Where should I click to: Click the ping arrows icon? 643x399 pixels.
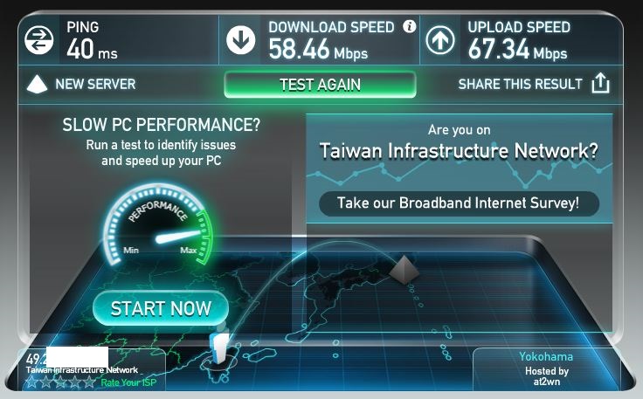pos(38,40)
